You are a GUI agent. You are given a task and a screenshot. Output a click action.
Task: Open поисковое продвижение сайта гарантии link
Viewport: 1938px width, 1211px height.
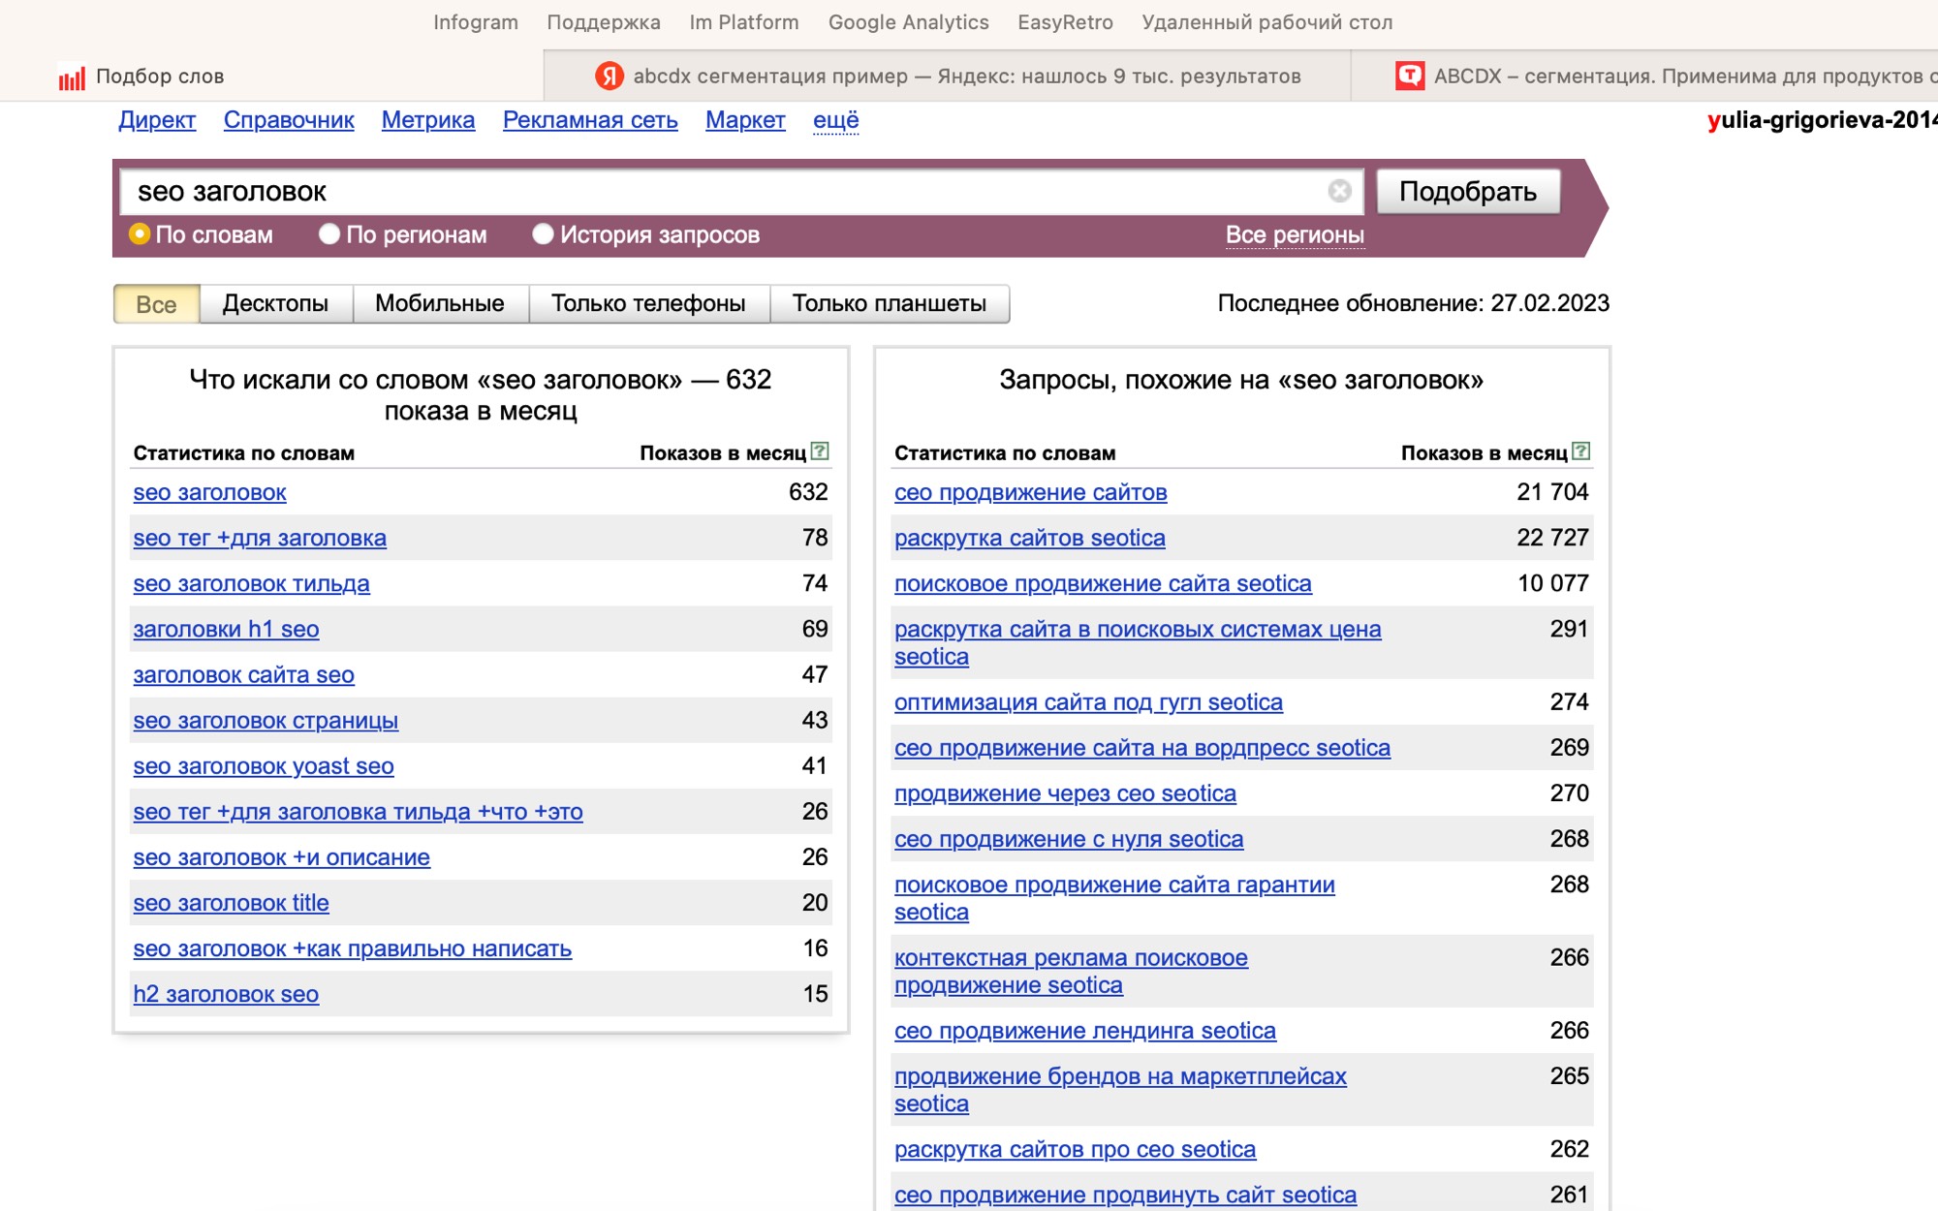tap(1114, 897)
